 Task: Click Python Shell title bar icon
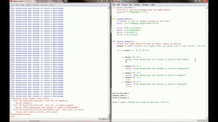(11, 1)
